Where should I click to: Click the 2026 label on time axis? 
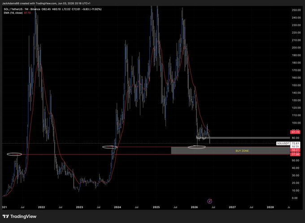tap(194, 207)
